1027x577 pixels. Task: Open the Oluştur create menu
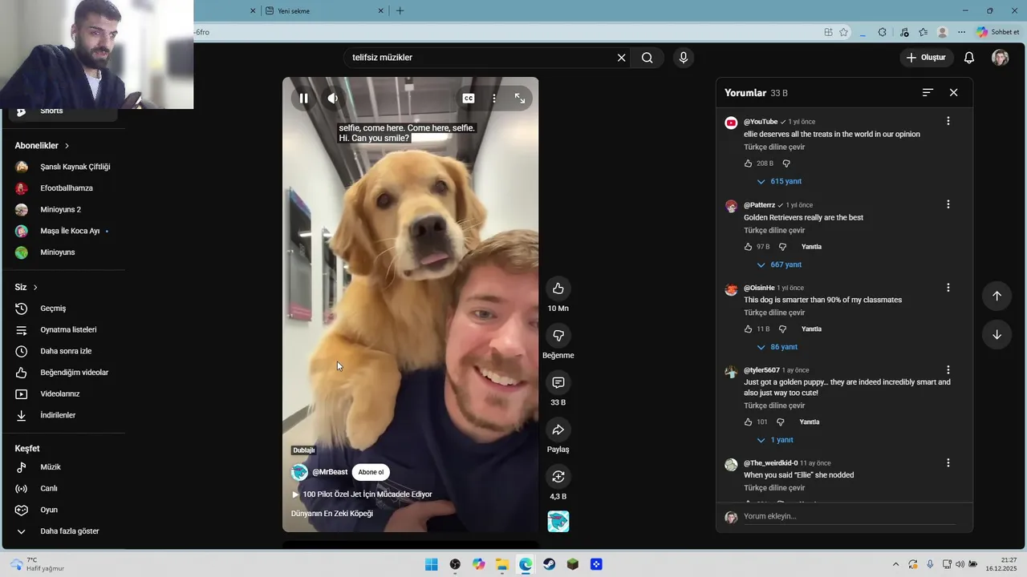[926, 58]
